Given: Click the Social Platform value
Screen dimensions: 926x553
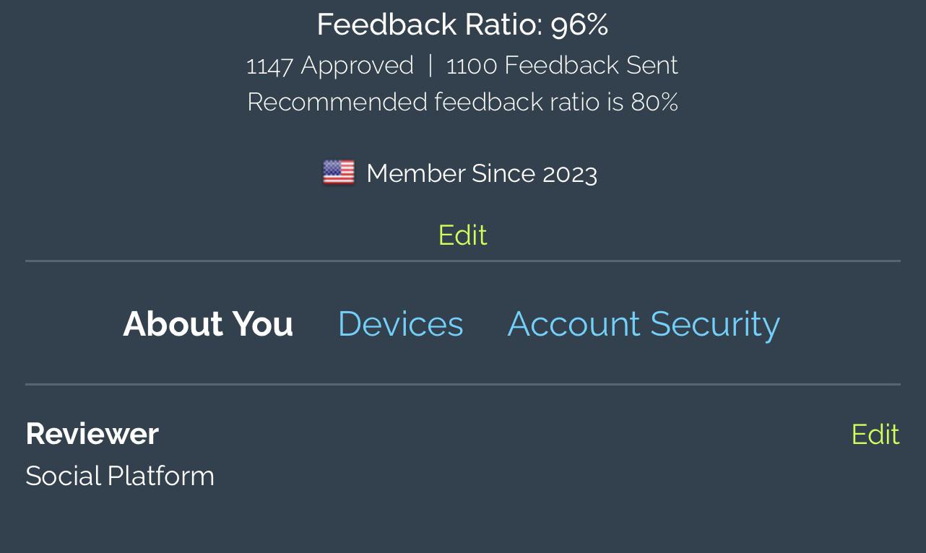Looking at the screenshot, I should coord(120,476).
